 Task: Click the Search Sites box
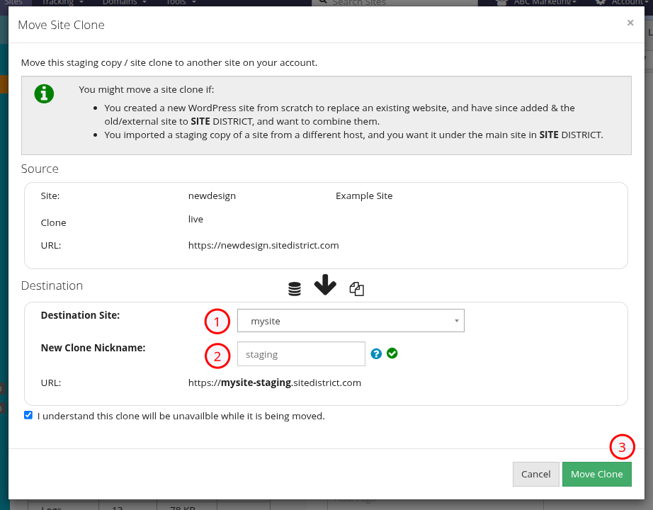[x=397, y=3]
